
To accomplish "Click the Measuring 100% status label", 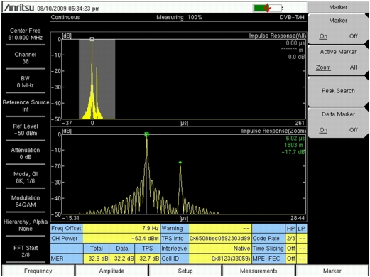I will (179, 17).
